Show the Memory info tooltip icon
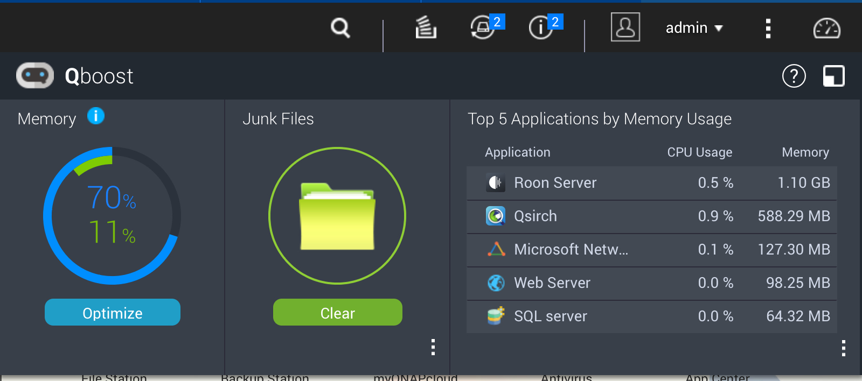The height and width of the screenshot is (381, 862). 96,116
